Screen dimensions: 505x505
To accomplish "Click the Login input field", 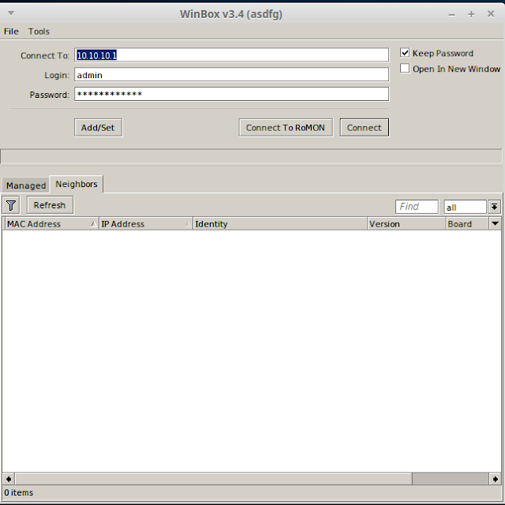I will (231, 75).
